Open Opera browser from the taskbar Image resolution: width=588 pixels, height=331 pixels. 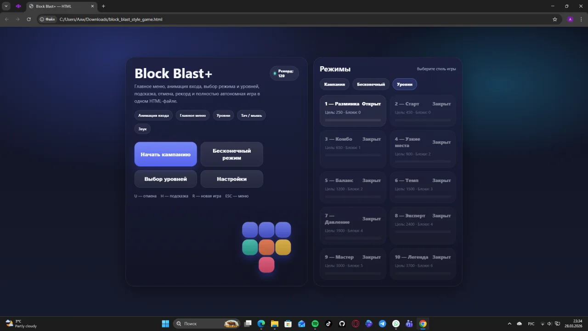pos(356,324)
